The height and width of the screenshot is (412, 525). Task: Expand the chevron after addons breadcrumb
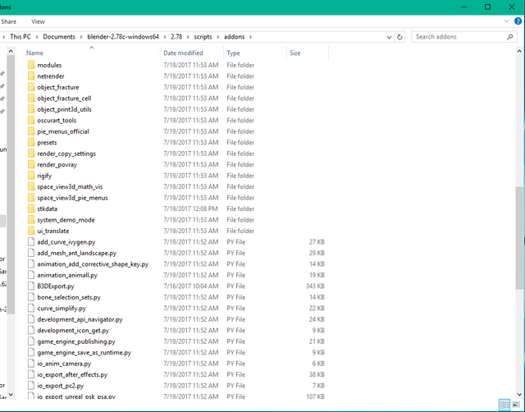coord(250,37)
